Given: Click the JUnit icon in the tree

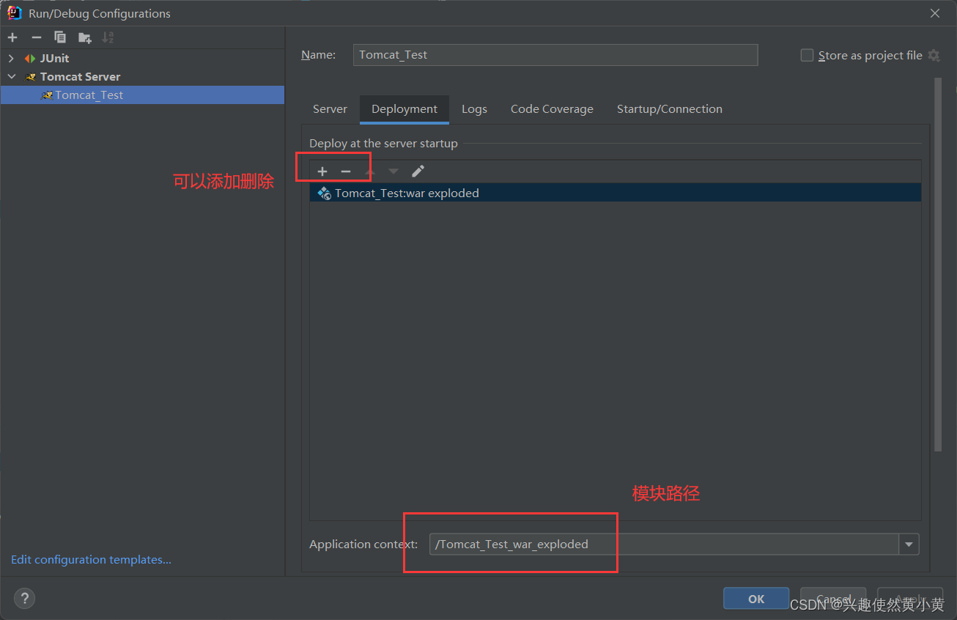Looking at the screenshot, I should point(30,59).
